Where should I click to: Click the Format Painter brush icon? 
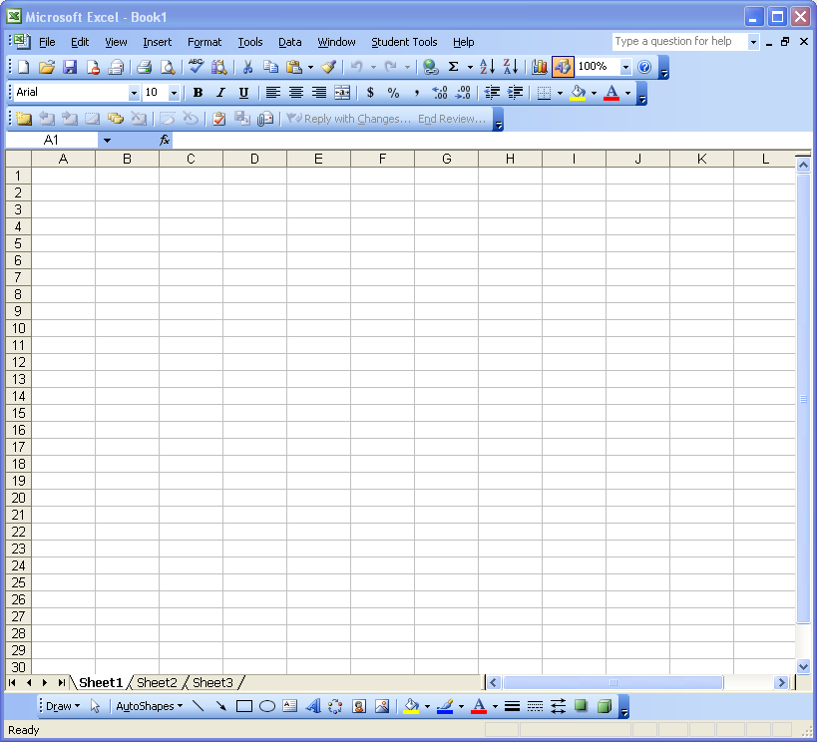(328, 67)
